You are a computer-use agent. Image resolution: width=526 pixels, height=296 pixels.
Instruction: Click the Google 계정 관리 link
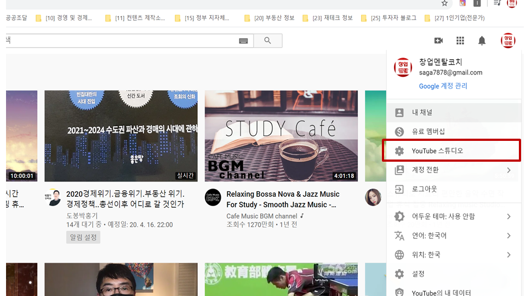point(443,86)
